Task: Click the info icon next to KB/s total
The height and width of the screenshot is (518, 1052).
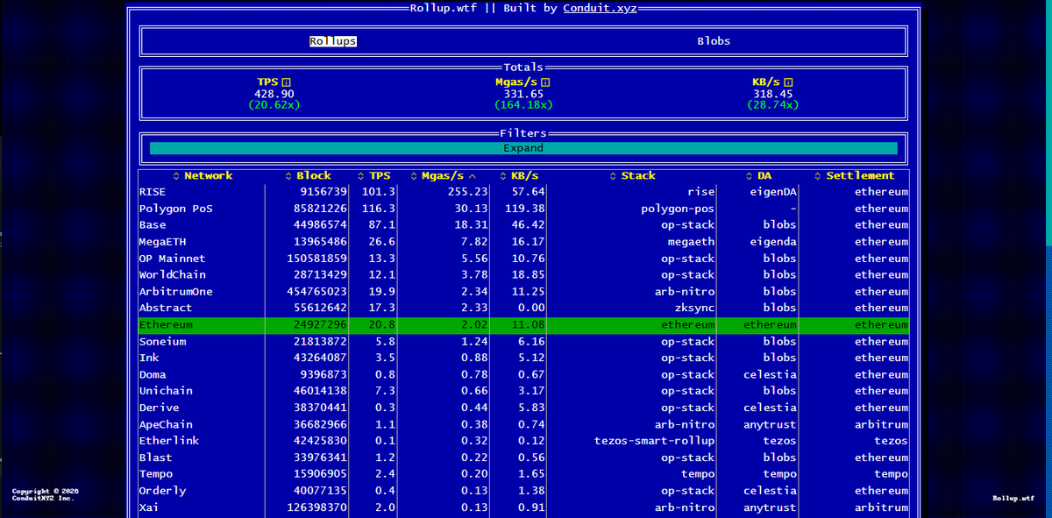Action: tap(788, 82)
